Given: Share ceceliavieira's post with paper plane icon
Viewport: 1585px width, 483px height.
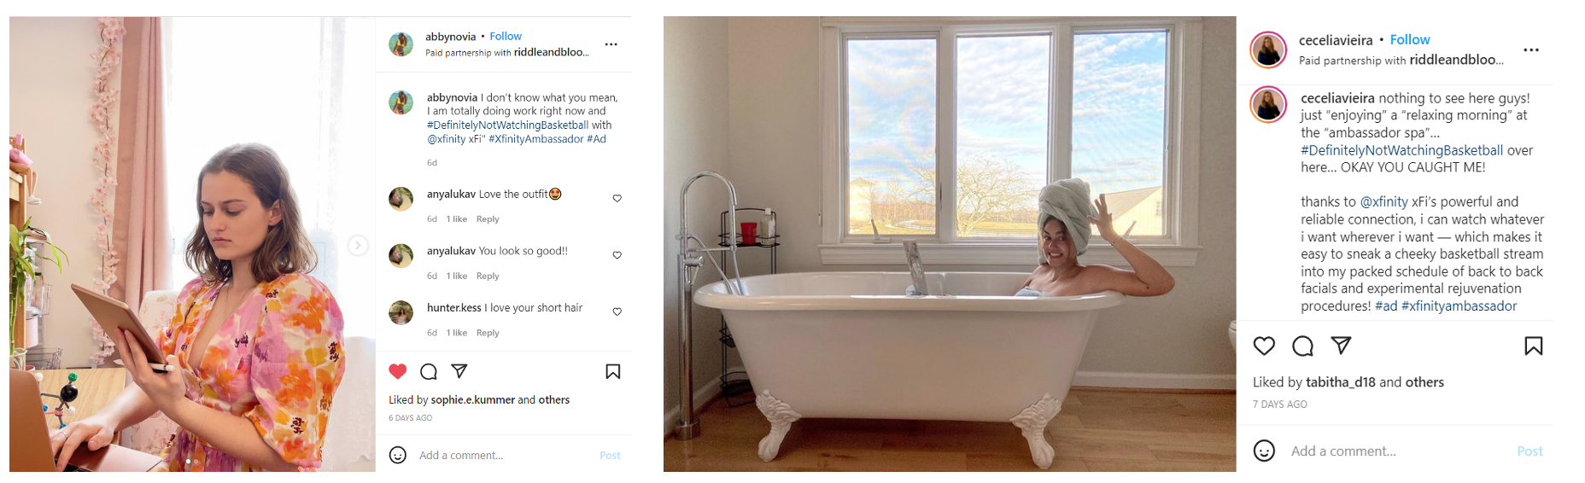Looking at the screenshot, I should [x=1341, y=345].
